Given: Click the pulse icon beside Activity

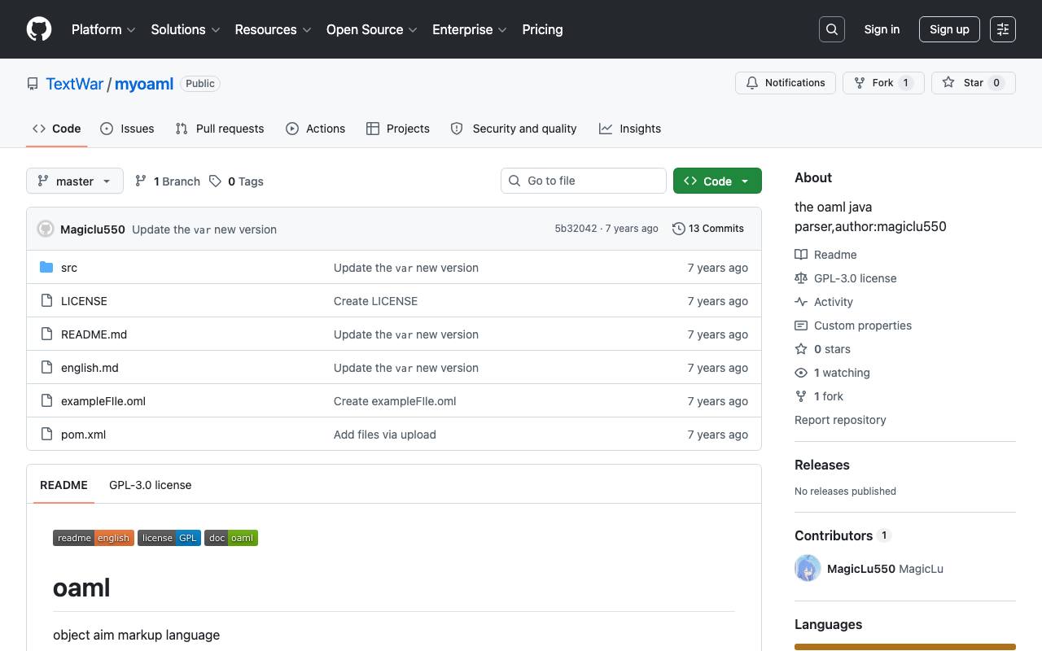Looking at the screenshot, I should 801,302.
